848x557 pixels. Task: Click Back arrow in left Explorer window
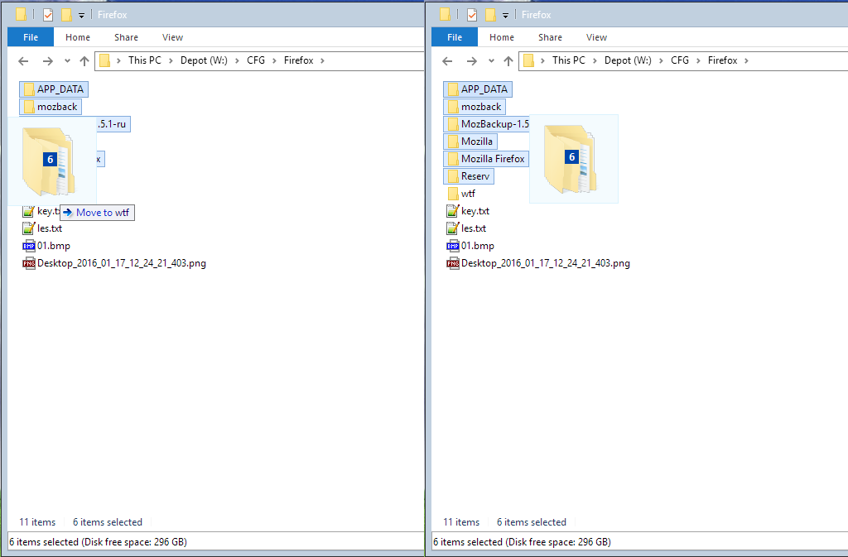click(24, 60)
